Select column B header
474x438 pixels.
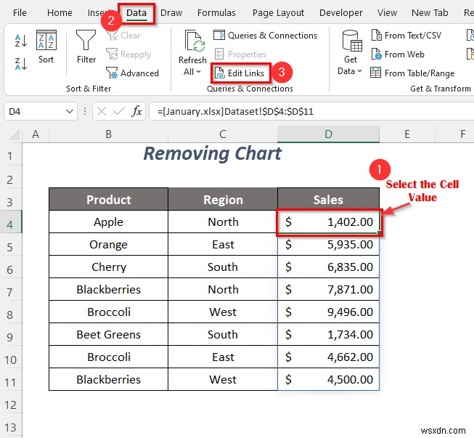[109, 134]
